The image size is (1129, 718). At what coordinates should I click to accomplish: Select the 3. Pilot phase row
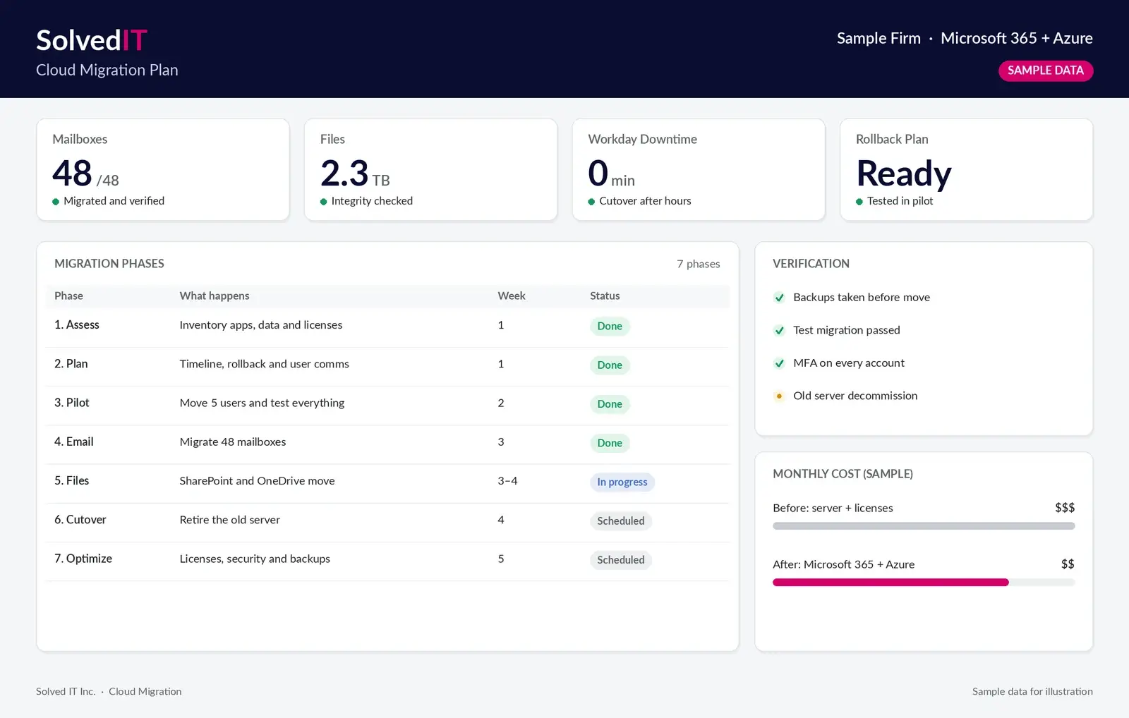387,406
